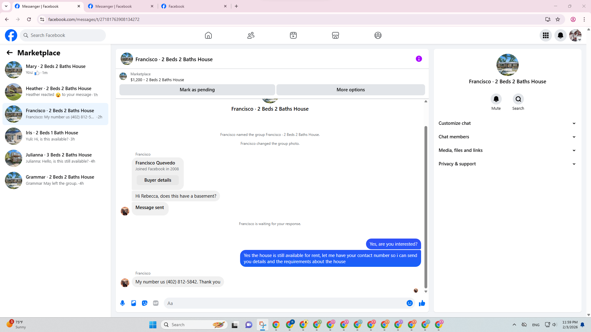Open the GIF picker icon
Viewport: 591px width, 332px height.
(x=156, y=303)
